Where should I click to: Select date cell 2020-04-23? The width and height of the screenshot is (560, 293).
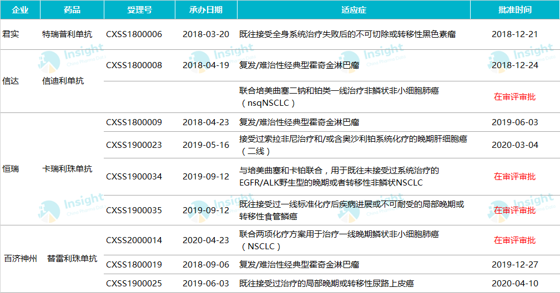click(x=206, y=240)
